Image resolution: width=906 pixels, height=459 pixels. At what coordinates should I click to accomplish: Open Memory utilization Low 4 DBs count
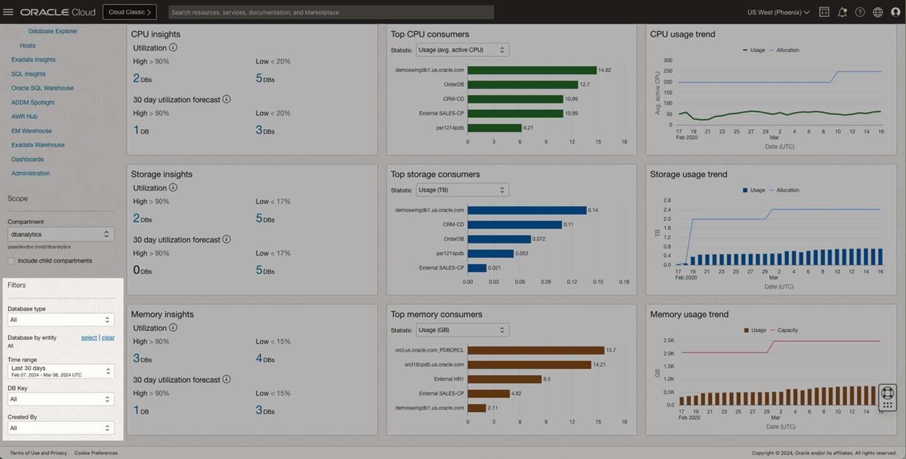[x=265, y=359]
